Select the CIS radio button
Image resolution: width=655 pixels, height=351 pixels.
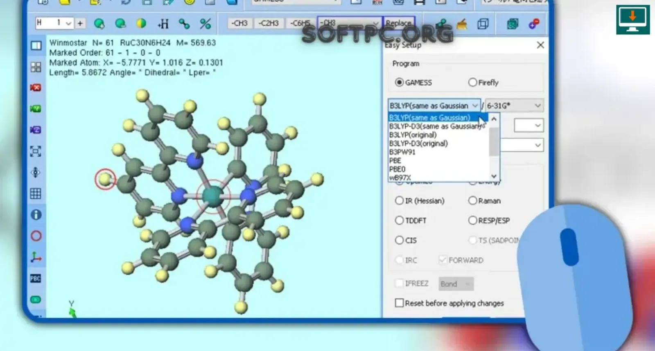click(399, 240)
